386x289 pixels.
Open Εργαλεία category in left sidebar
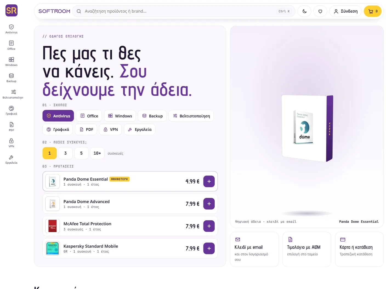pyautogui.click(x=11, y=159)
